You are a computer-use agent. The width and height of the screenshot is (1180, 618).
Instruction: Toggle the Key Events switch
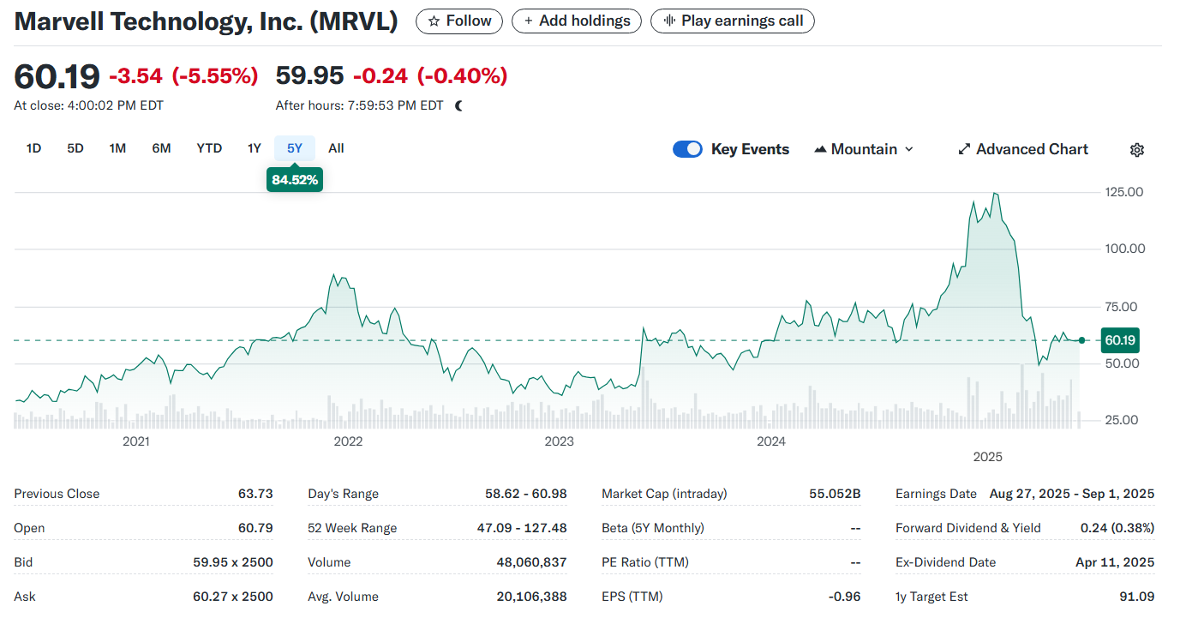tap(687, 149)
